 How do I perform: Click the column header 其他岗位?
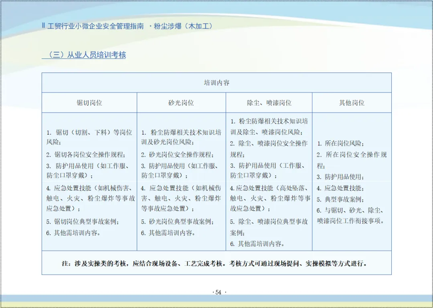(x=352, y=103)
